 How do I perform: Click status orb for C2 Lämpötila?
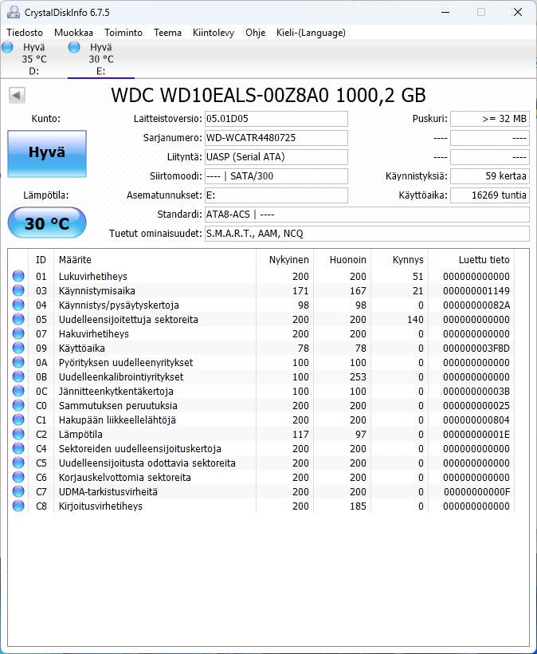(18, 434)
